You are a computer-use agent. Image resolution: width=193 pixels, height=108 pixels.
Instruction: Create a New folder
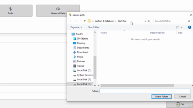pos(93,27)
